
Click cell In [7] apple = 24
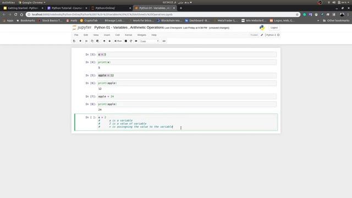coord(187,96)
